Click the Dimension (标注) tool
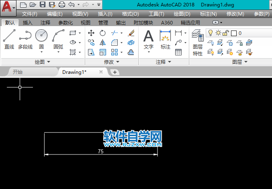This screenshot has height=189, width=272. click(166, 39)
